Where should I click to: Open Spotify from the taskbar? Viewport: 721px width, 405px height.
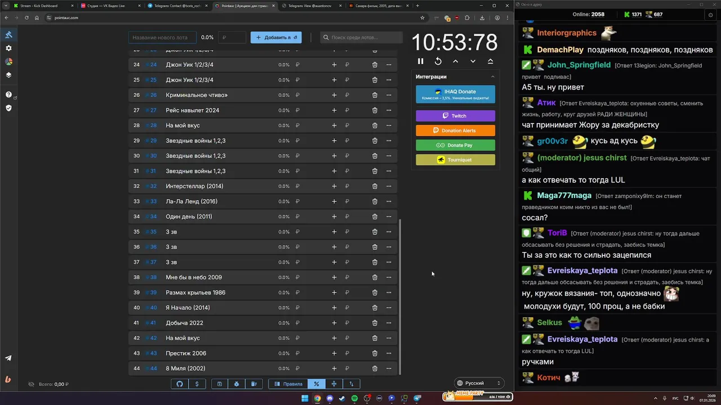[354, 398]
